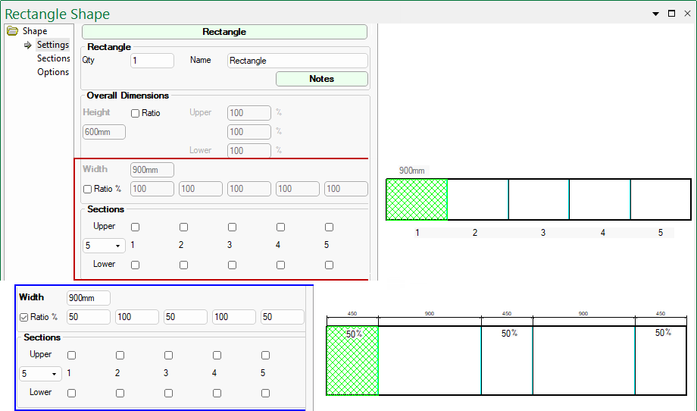Close the Rectangle Shape panel
The width and height of the screenshot is (697, 411).
686,14
